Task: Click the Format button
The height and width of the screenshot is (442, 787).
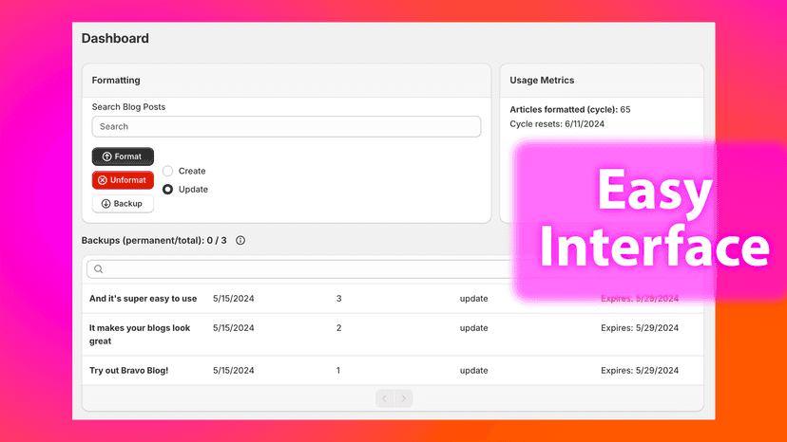Action: pyautogui.click(x=123, y=157)
